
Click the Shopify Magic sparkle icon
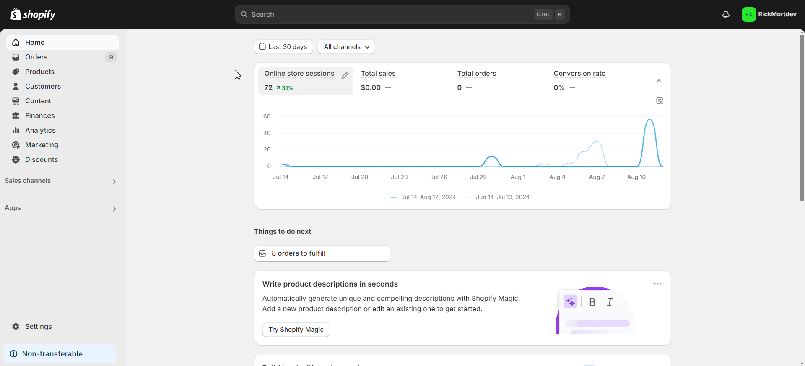point(570,302)
